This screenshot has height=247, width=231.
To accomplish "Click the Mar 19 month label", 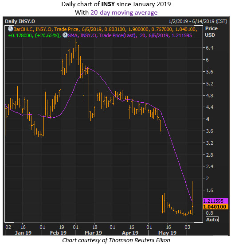I will [x=94, y=233].
